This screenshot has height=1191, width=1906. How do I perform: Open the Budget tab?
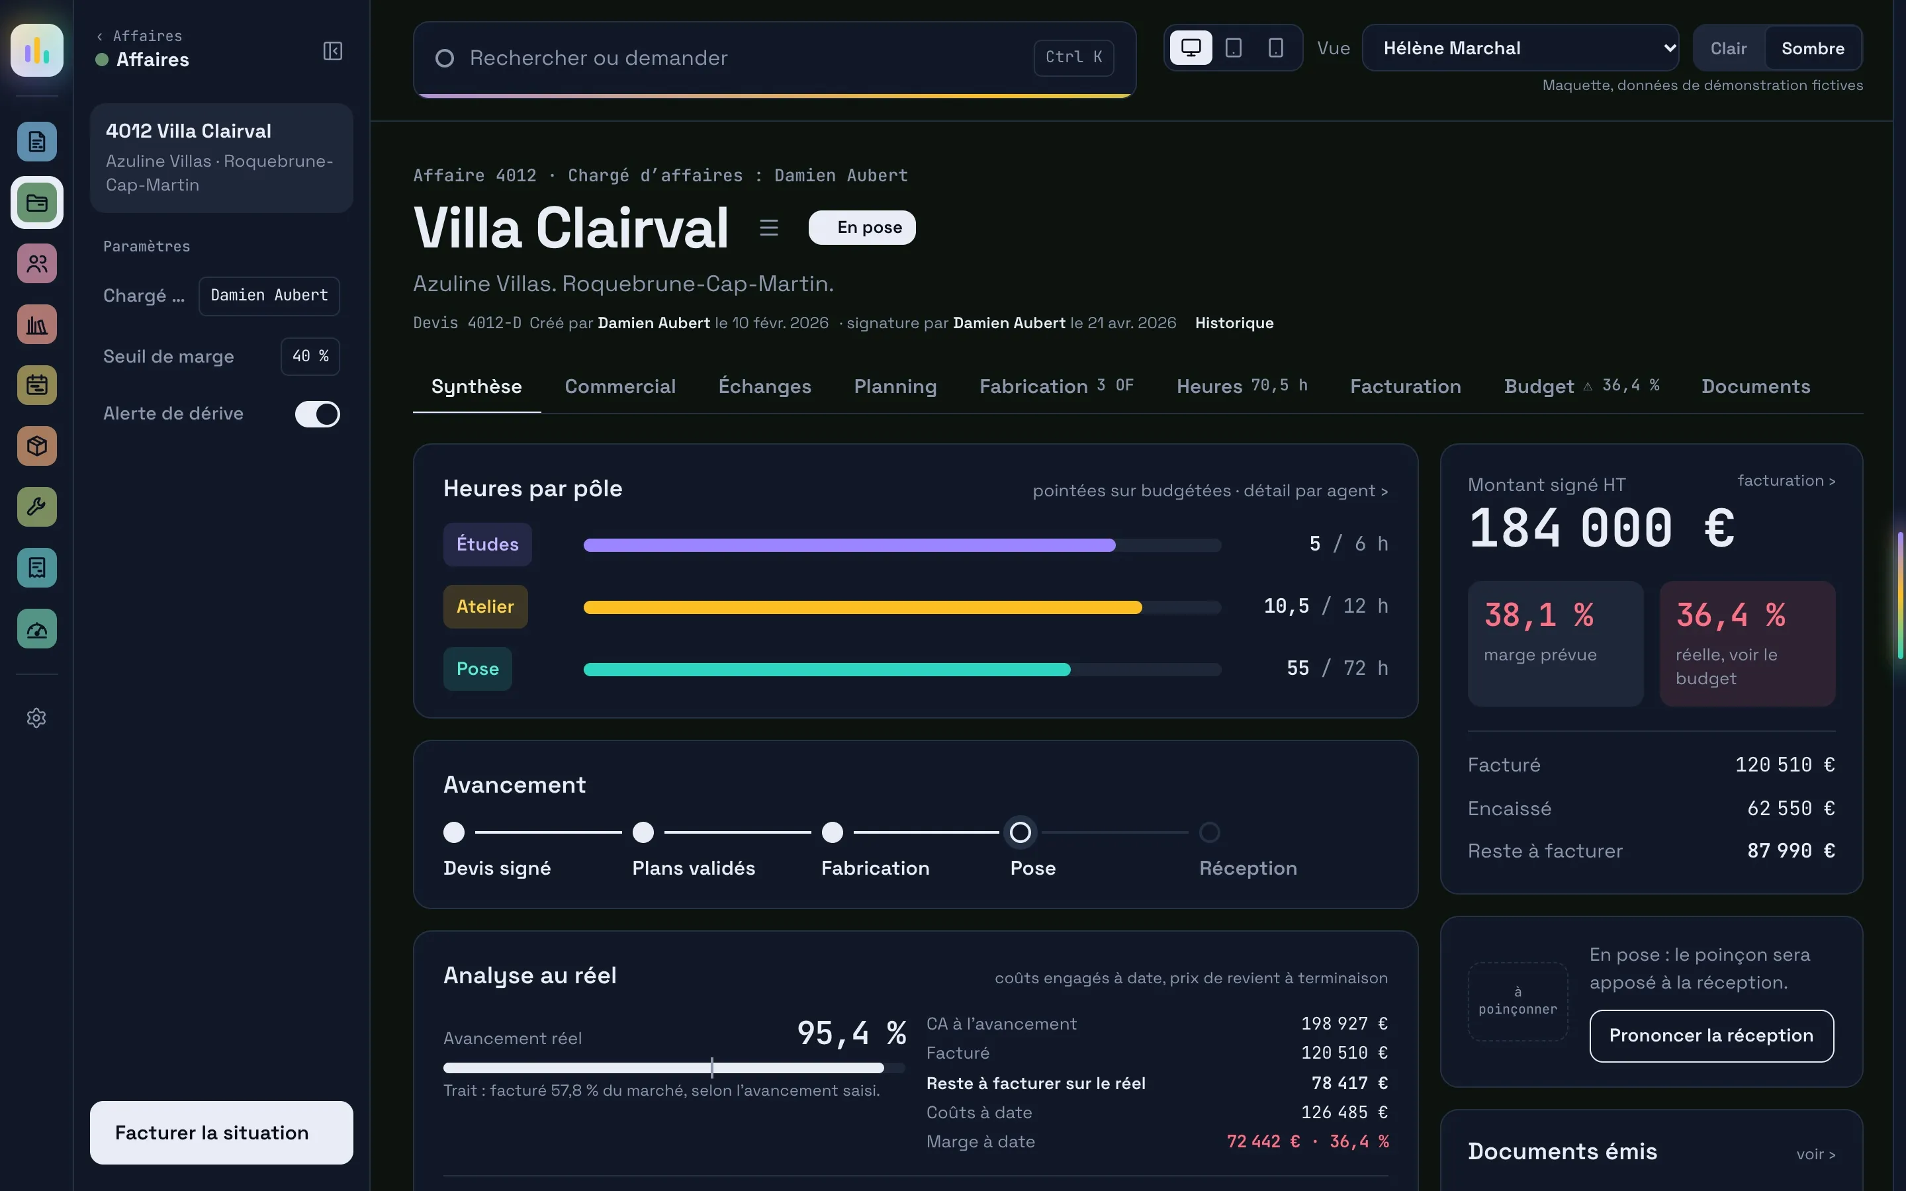pyautogui.click(x=1582, y=387)
